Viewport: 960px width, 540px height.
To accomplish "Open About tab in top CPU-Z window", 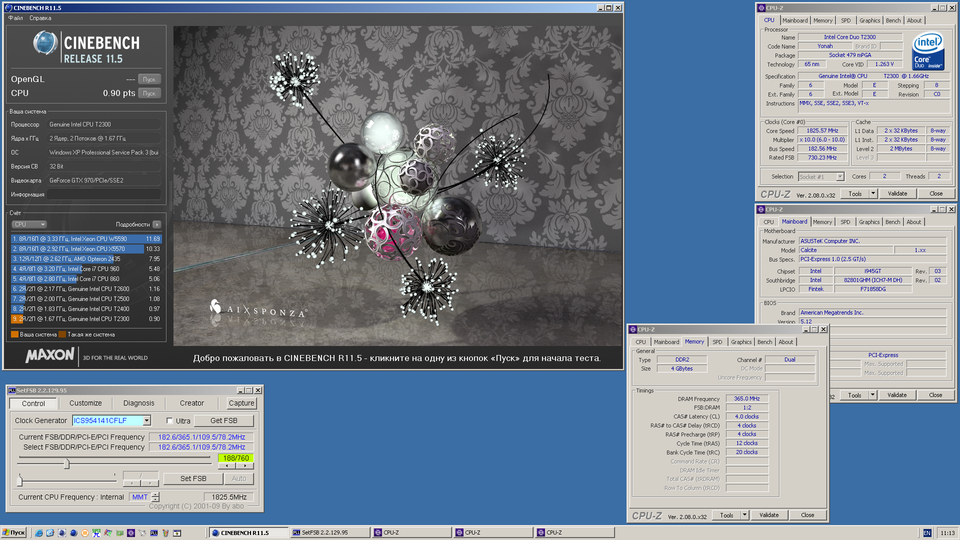I will pos(914,20).
